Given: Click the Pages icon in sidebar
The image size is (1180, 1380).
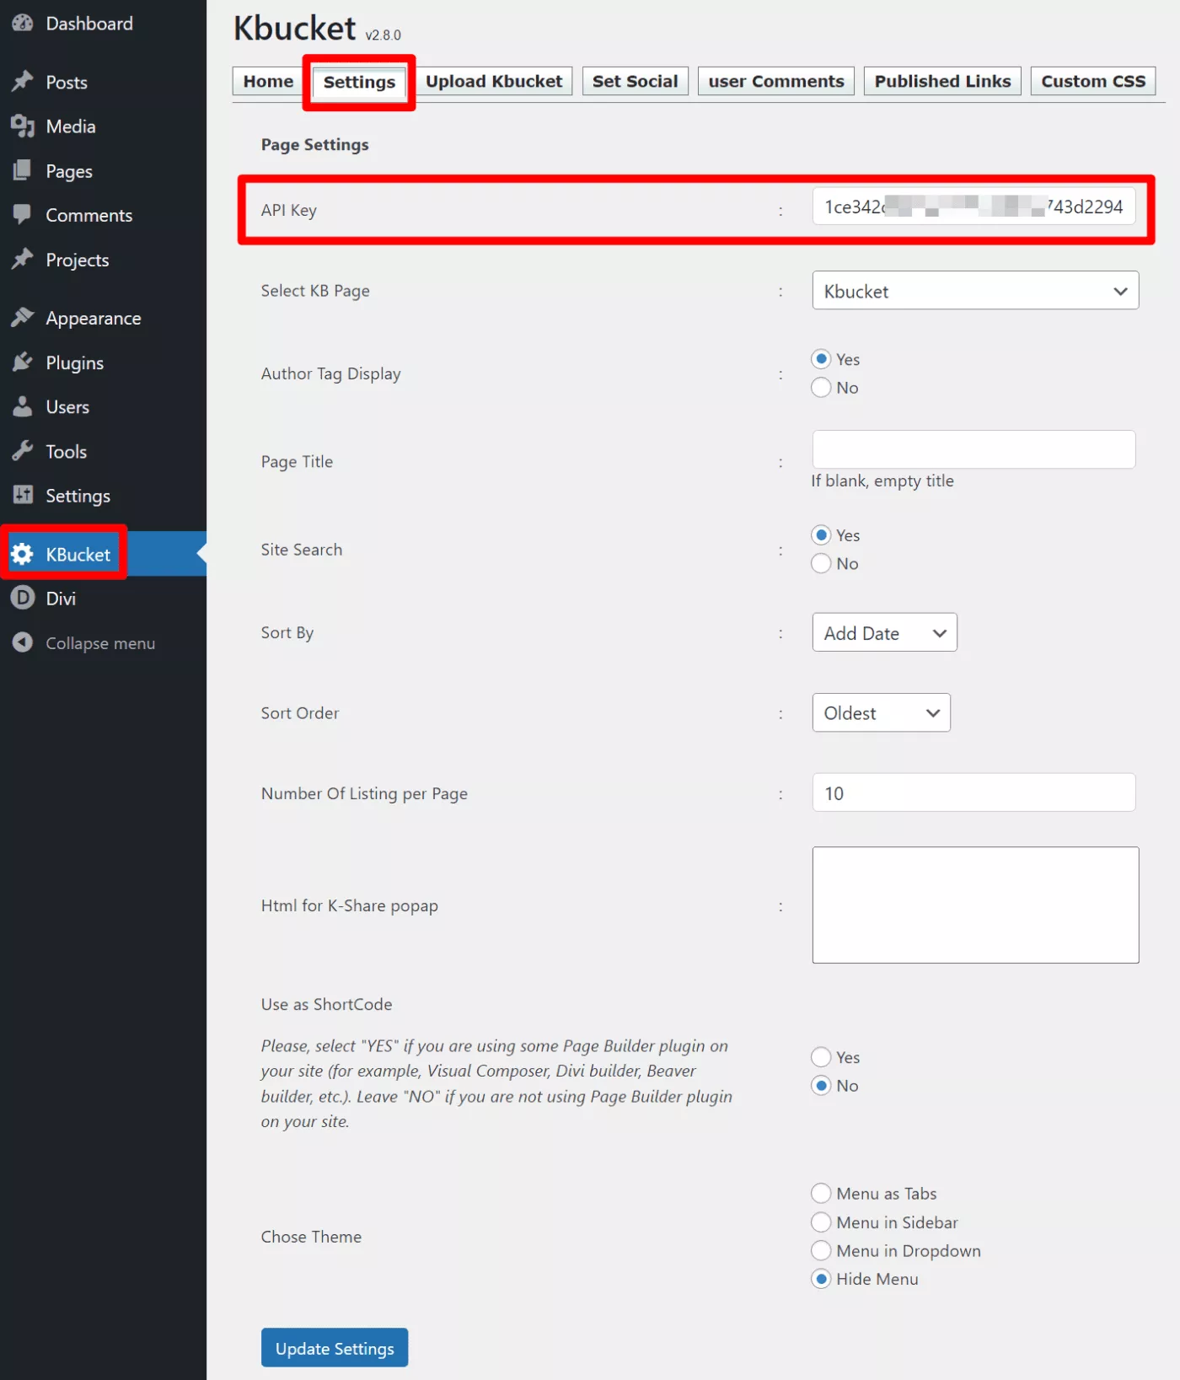Looking at the screenshot, I should tap(23, 171).
